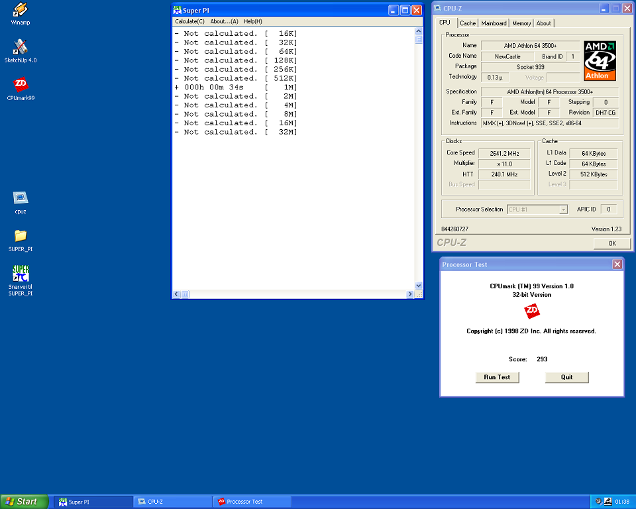Maximize the Super PI window
This screenshot has height=509, width=636.
[405, 10]
